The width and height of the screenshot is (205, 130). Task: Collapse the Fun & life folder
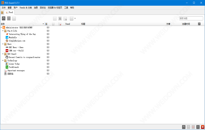pyautogui.click(x=3, y=31)
